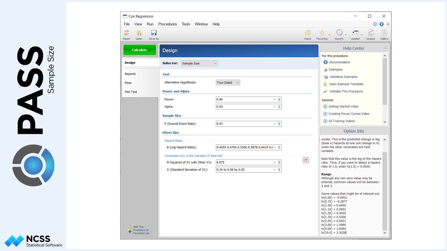Click the blue play video icon near menu bar

(x=375, y=24)
